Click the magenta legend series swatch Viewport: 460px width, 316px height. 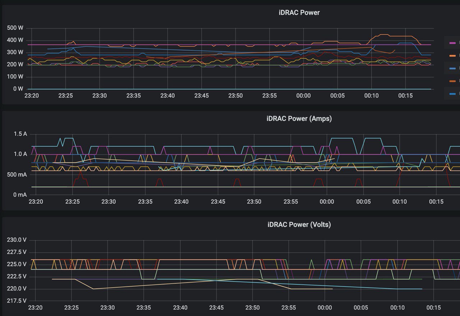click(x=452, y=43)
